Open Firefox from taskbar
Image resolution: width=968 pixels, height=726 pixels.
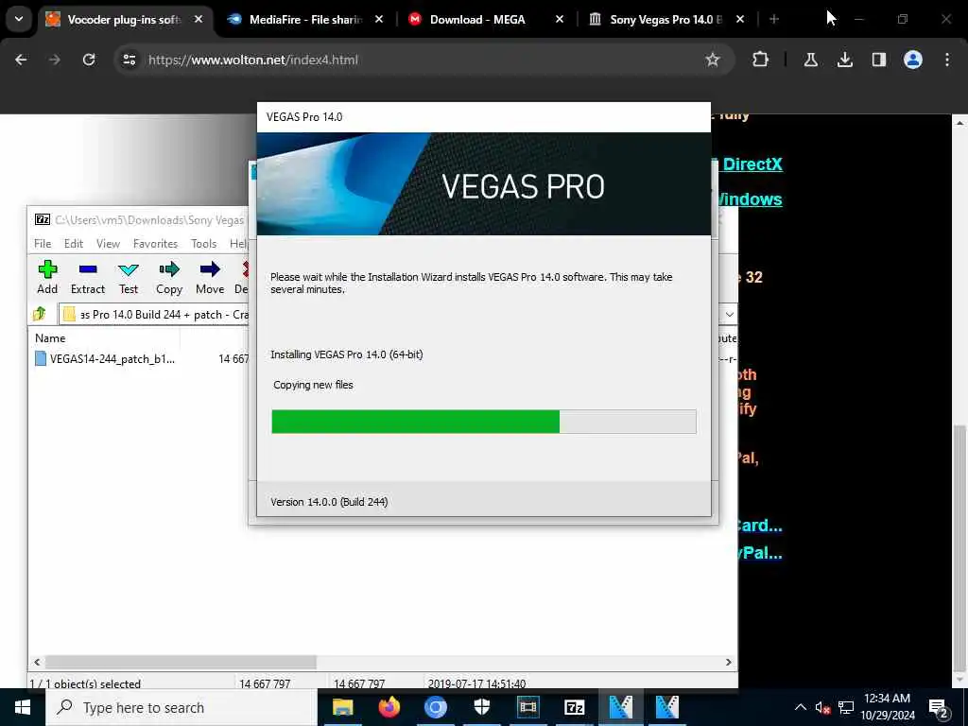tap(389, 707)
